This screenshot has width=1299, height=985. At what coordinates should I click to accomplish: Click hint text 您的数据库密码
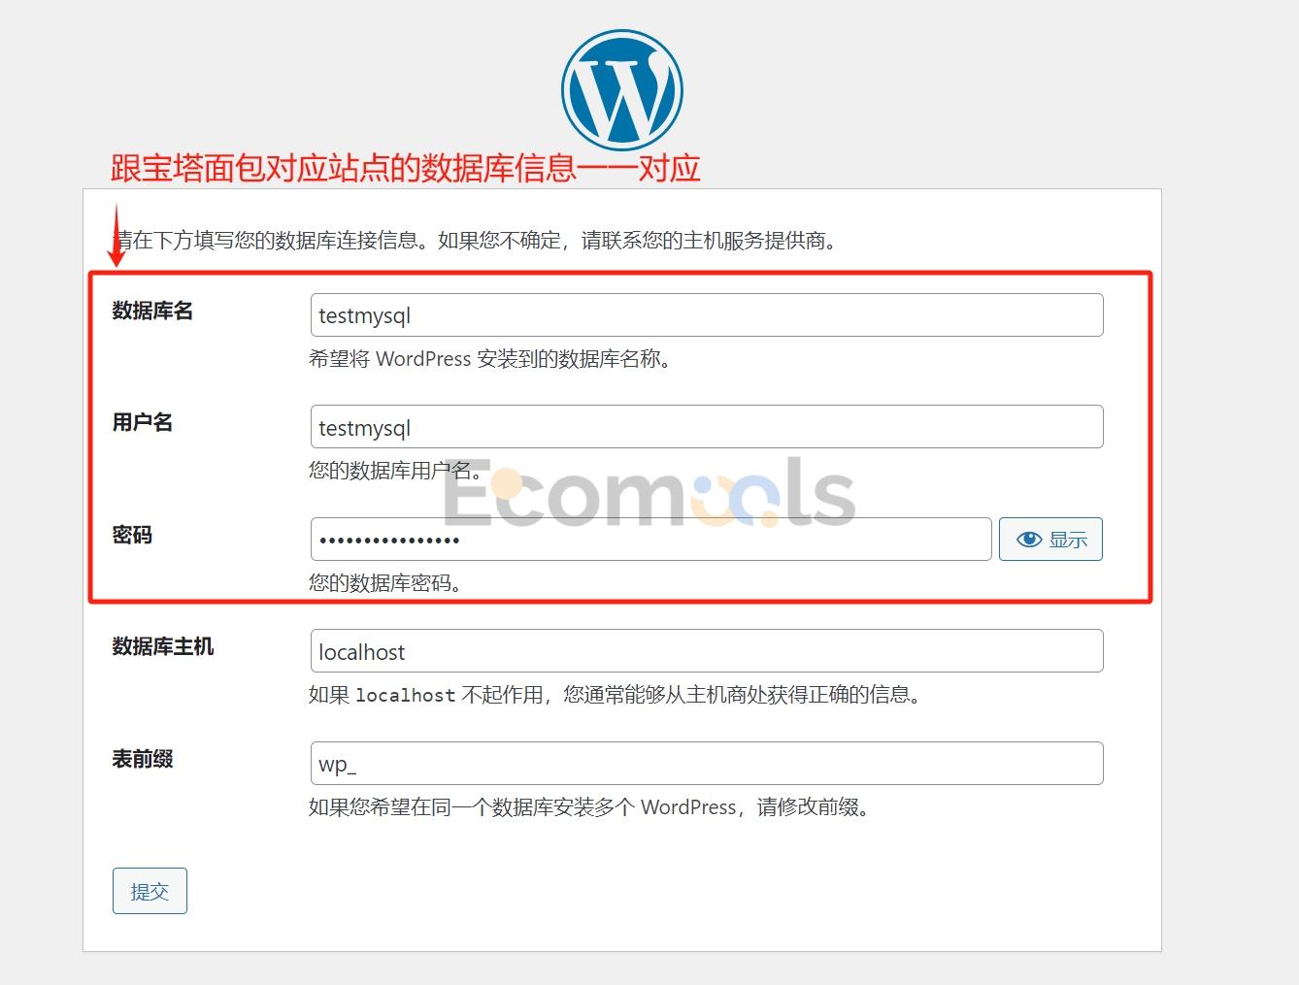(385, 583)
